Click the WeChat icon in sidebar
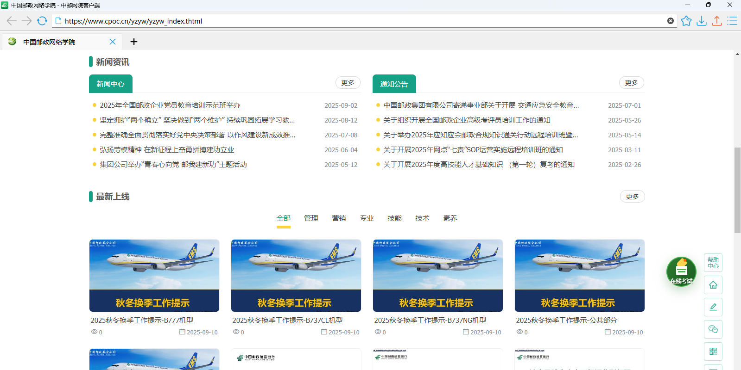The width and height of the screenshot is (741, 370). pos(713,329)
